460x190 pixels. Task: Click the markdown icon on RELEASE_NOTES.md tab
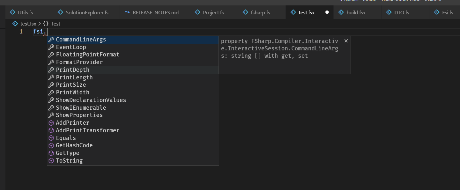click(x=127, y=13)
